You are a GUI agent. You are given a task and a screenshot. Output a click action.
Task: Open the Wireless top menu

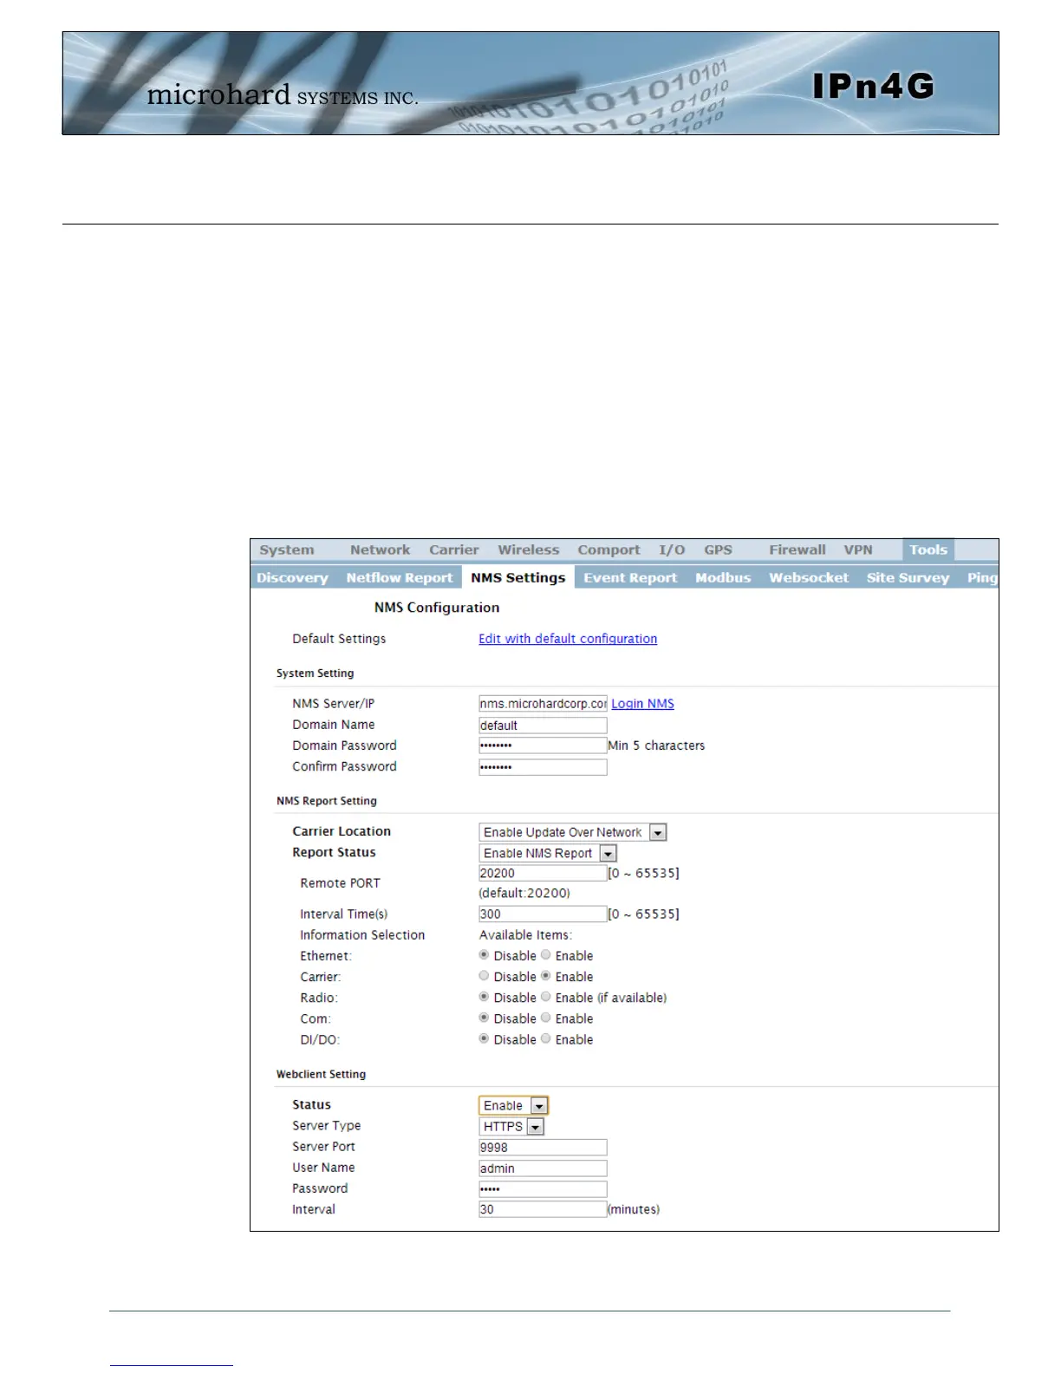pos(528,550)
